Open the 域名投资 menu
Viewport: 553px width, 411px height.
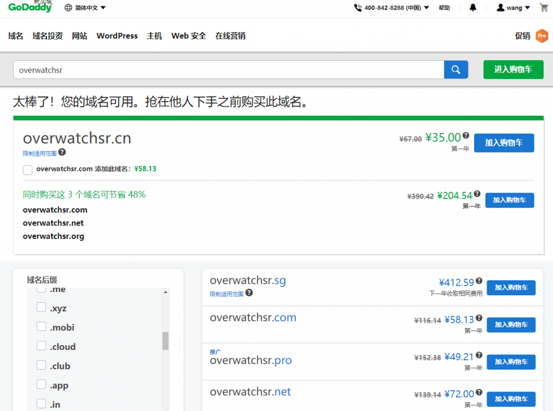pyautogui.click(x=48, y=36)
